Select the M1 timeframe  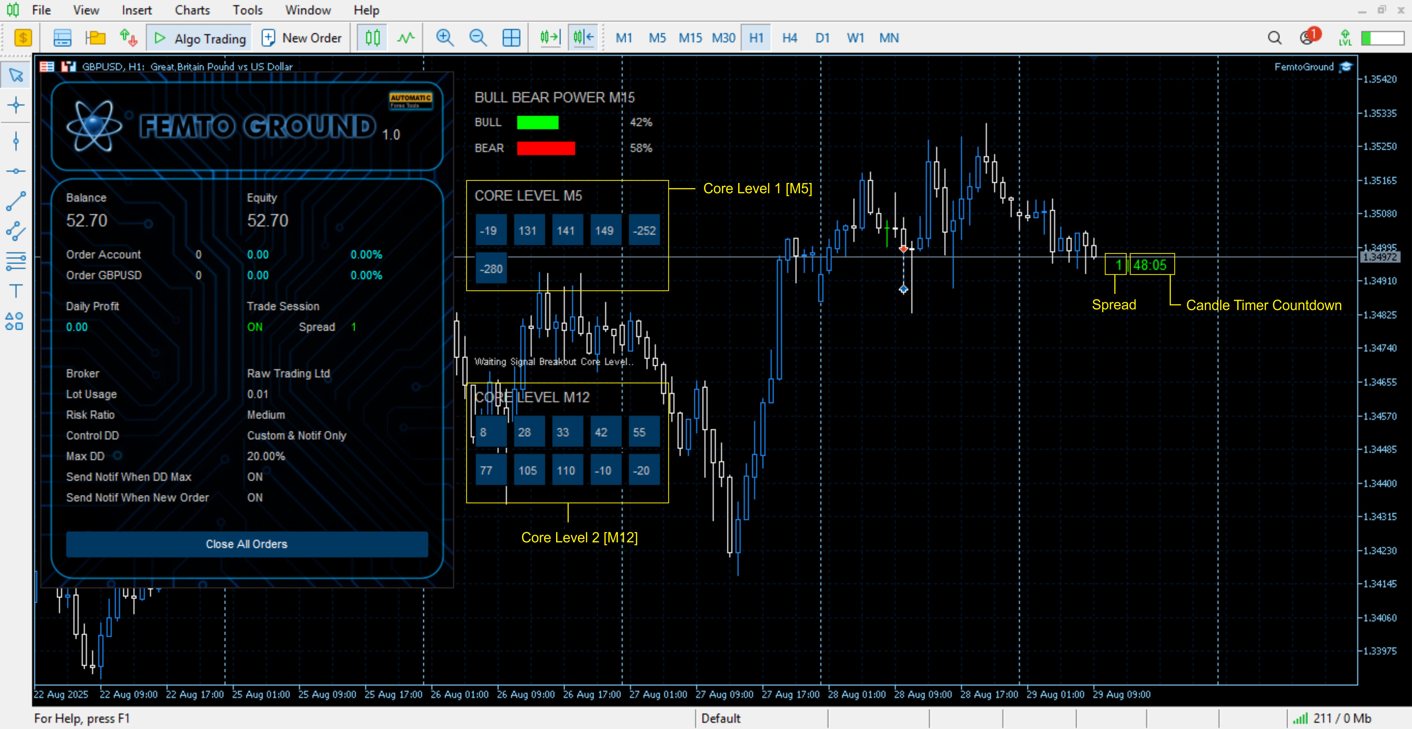tap(624, 38)
